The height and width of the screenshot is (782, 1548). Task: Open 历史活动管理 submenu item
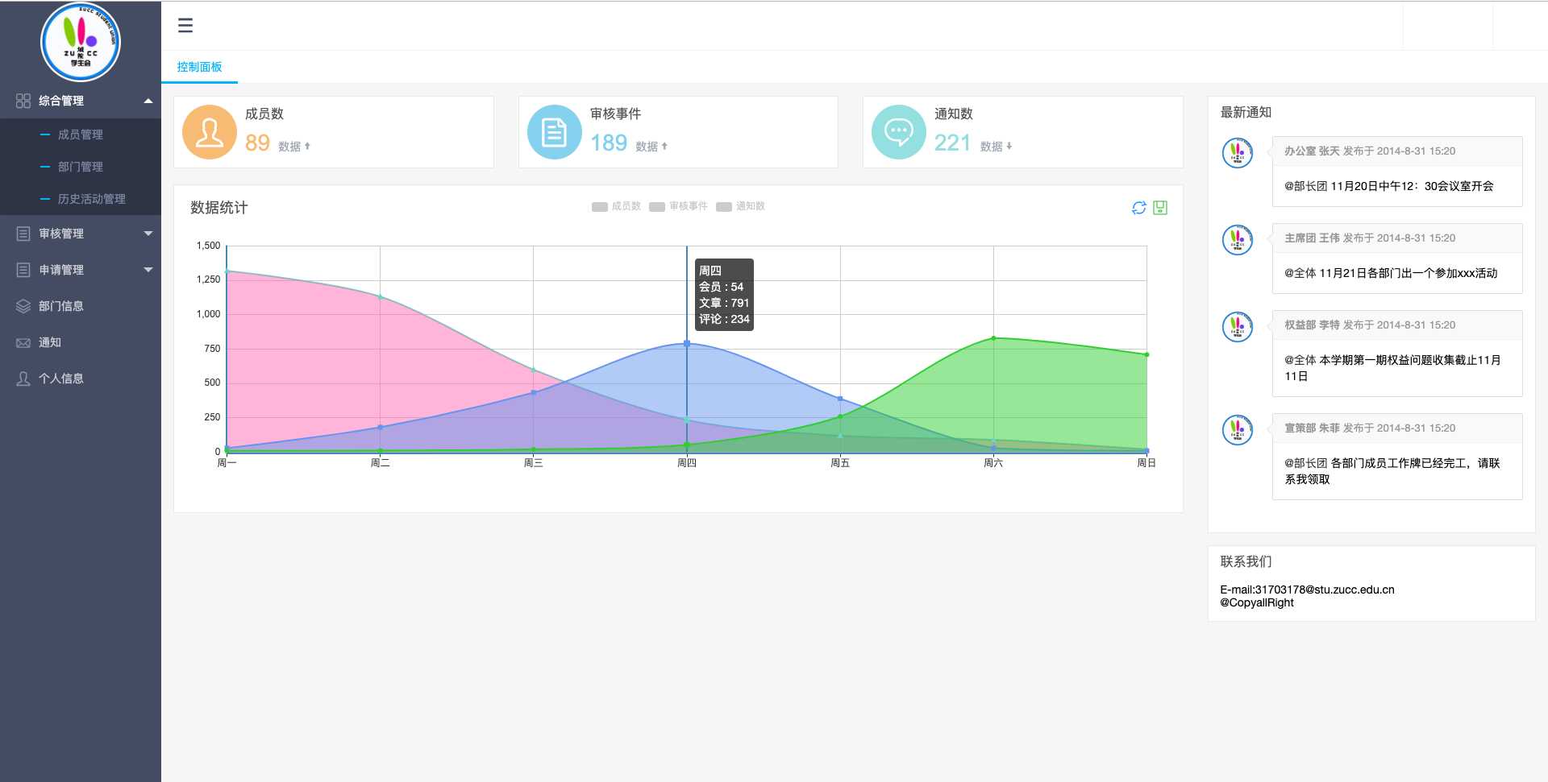[x=81, y=199]
